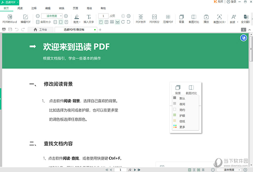
Task: Toggle single-page layout in status bar
Action: [x=190, y=170]
